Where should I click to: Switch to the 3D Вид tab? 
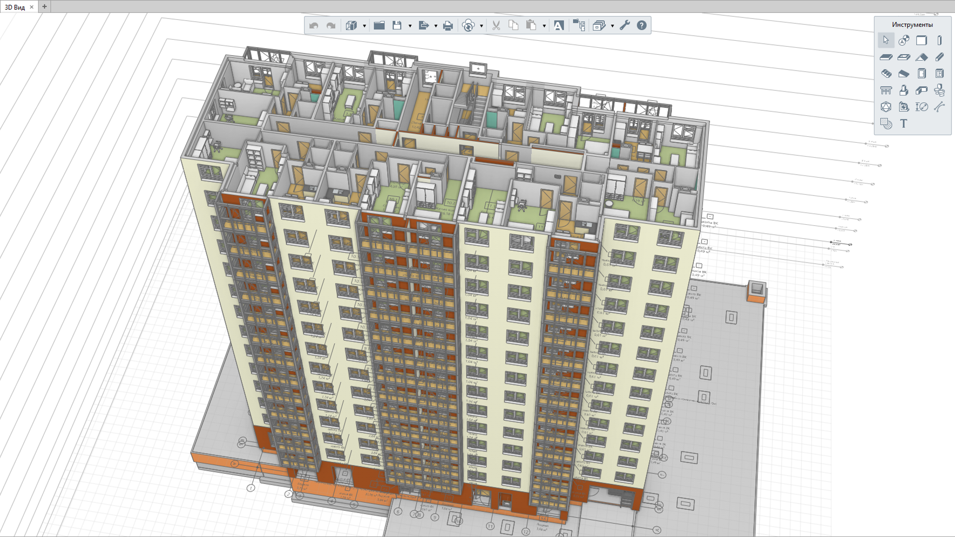click(x=15, y=7)
